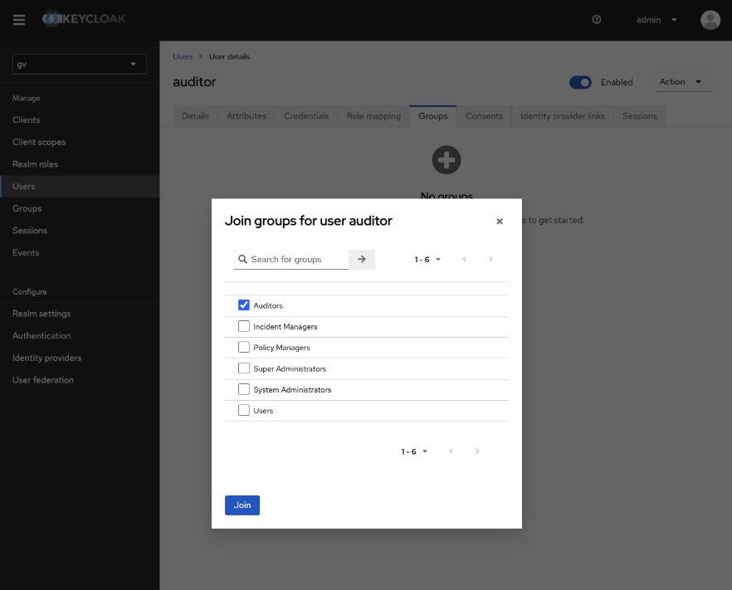Open the top 1 - 6 pagination dropdown
This screenshot has width=732, height=590.
(x=427, y=259)
